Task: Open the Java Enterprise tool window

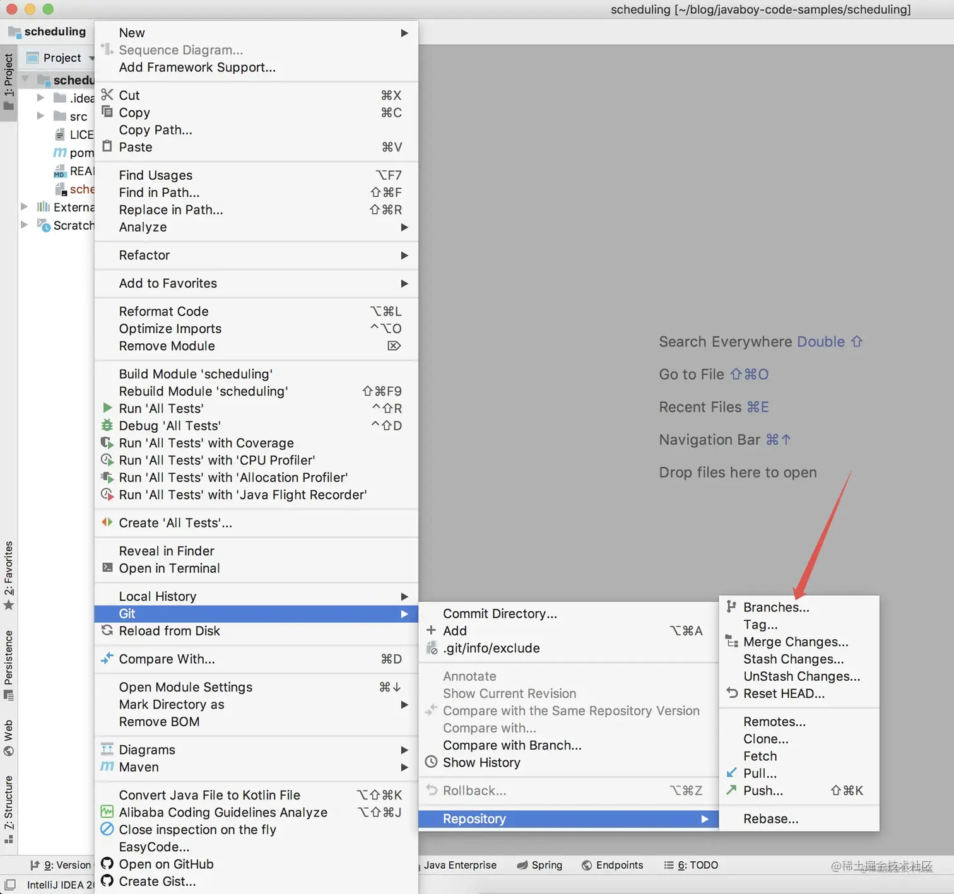Action: click(459, 865)
